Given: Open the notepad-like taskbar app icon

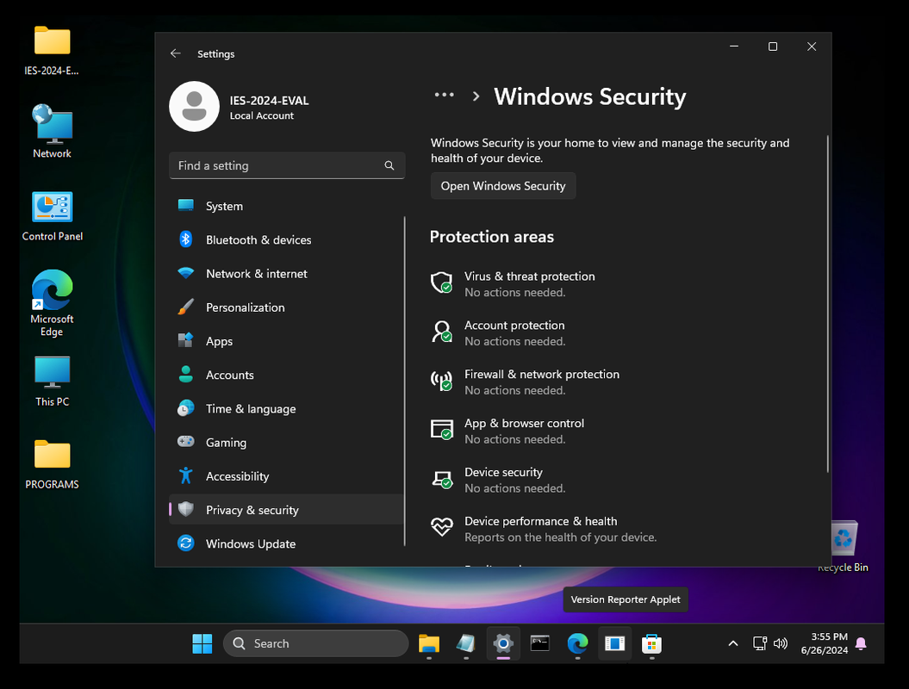Looking at the screenshot, I should coord(466,644).
